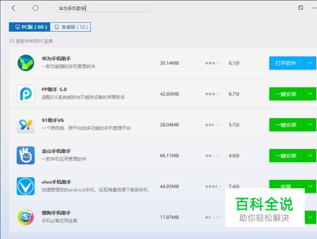
Task: Expand install options arrow for 搜狗手机助手
Action: point(310,217)
